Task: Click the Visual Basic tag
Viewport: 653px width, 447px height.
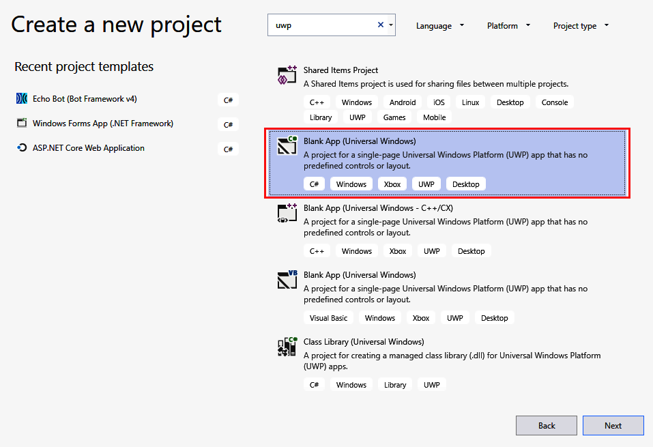Action: pos(328,318)
